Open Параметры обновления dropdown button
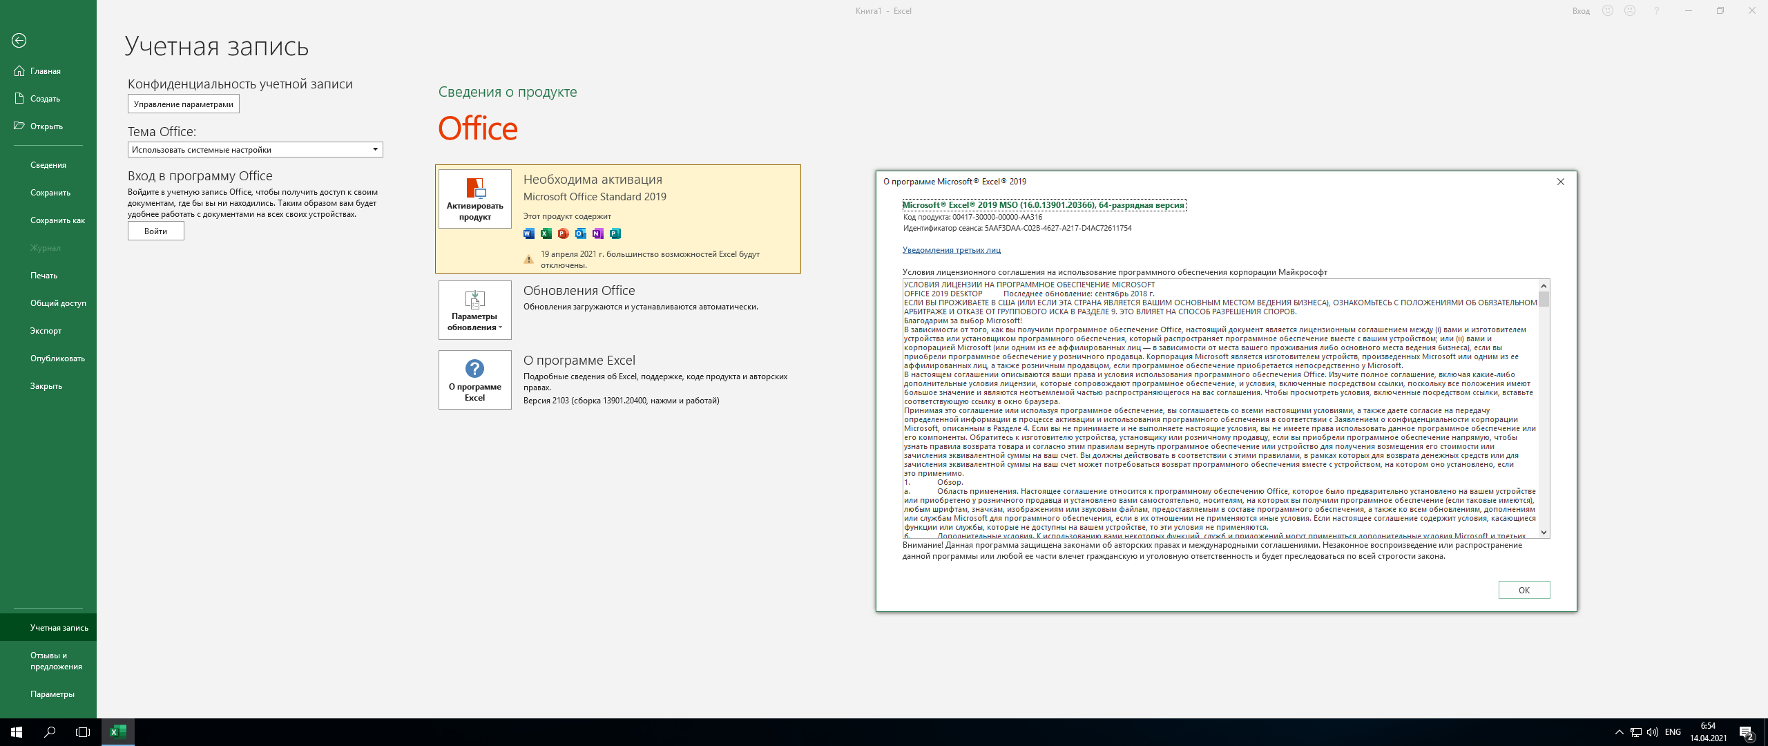 pyautogui.click(x=475, y=310)
